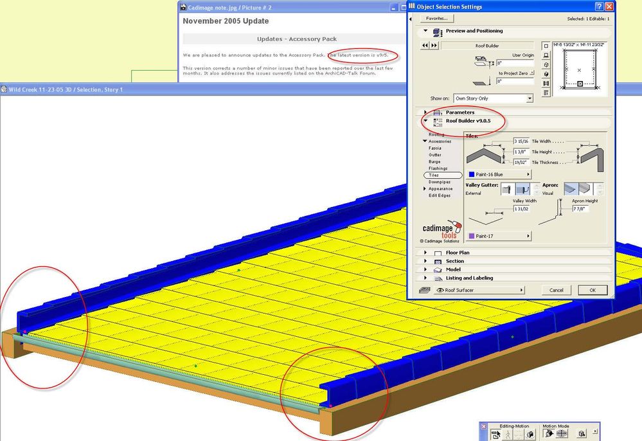
Task: Open the to Project Zero reference popup
Action: [532, 73]
